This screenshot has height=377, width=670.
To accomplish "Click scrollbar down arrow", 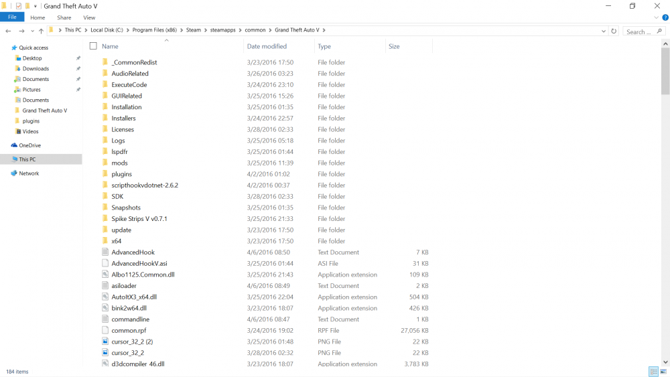I will (x=665, y=362).
